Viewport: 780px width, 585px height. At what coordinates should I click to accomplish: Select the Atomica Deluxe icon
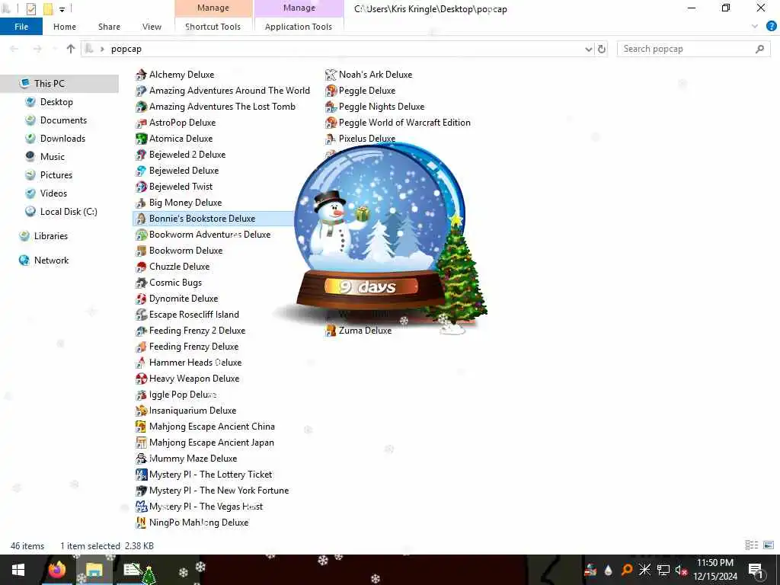(x=141, y=139)
